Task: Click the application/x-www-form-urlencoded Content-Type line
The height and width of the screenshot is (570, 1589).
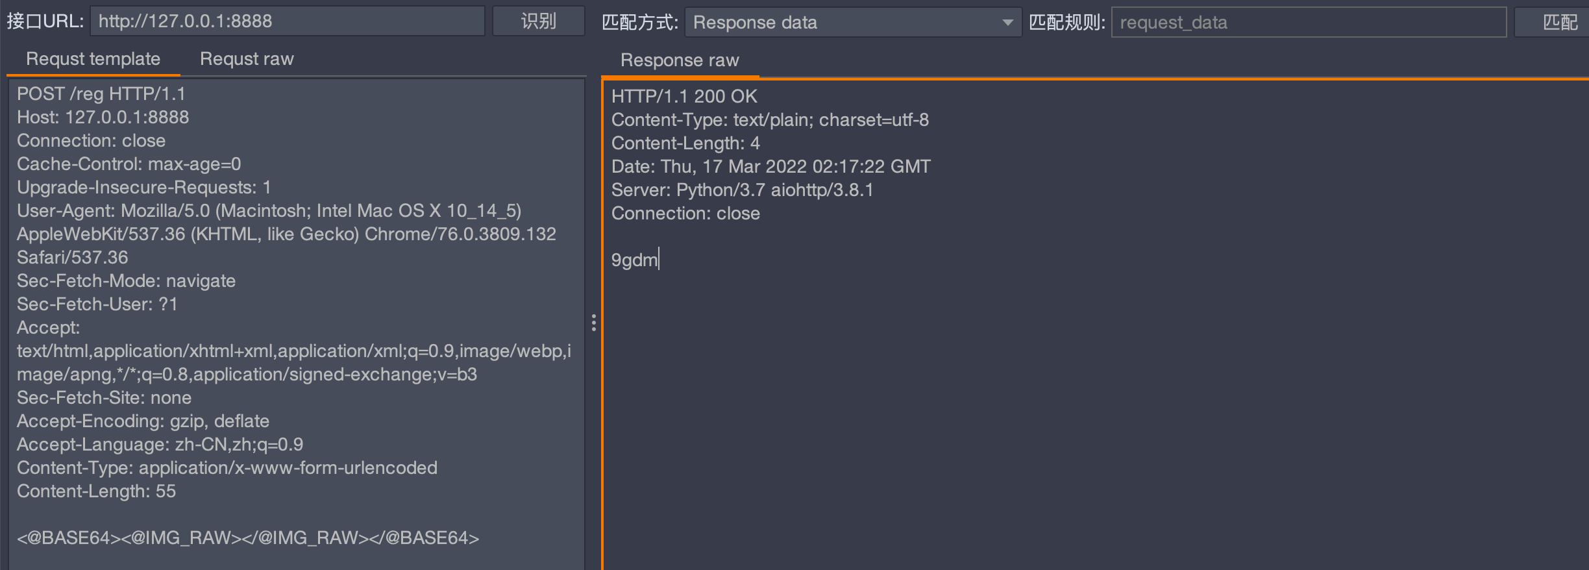Action: [x=227, y=468]
